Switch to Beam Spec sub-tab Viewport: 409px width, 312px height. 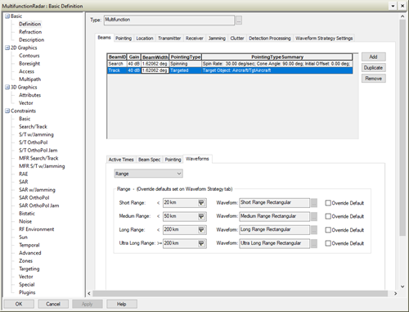149,160
